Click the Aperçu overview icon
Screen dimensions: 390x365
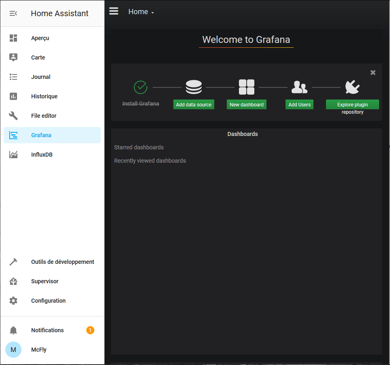click(x=13, y=38)
